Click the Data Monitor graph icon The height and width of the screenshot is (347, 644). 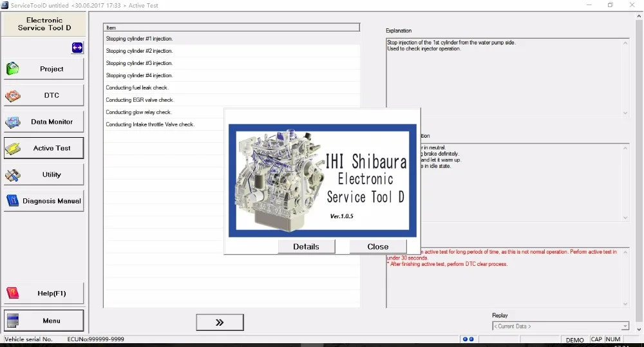tap(13, 122)
